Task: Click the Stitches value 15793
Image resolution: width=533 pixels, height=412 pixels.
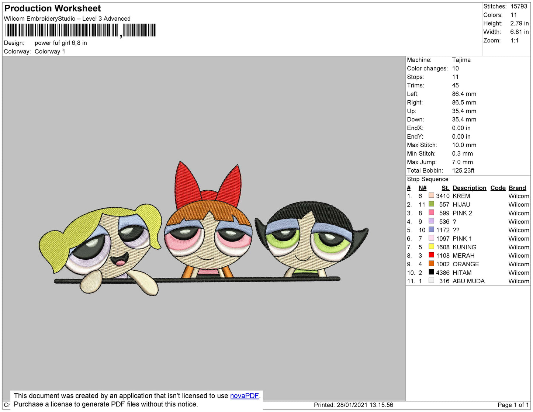Action: pyautogui.click(x=519, y=6)
